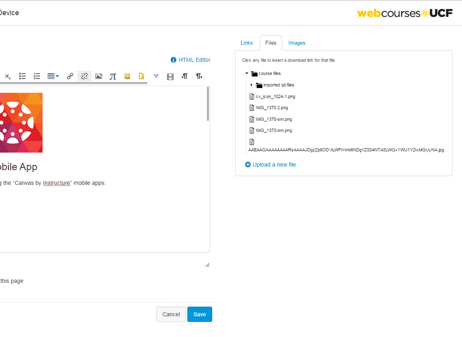
Task: Click the imported qti files folder icon
Action: 259,85
